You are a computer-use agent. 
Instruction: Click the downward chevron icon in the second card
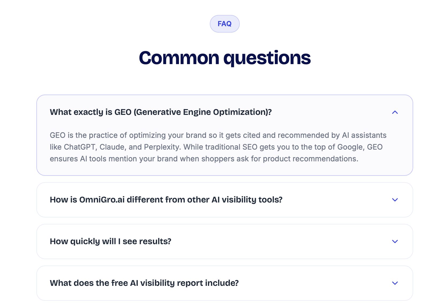click(395, 200)
